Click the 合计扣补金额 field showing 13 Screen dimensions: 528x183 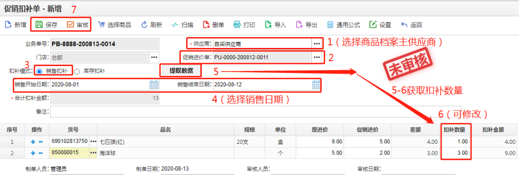tap(105, 98)
